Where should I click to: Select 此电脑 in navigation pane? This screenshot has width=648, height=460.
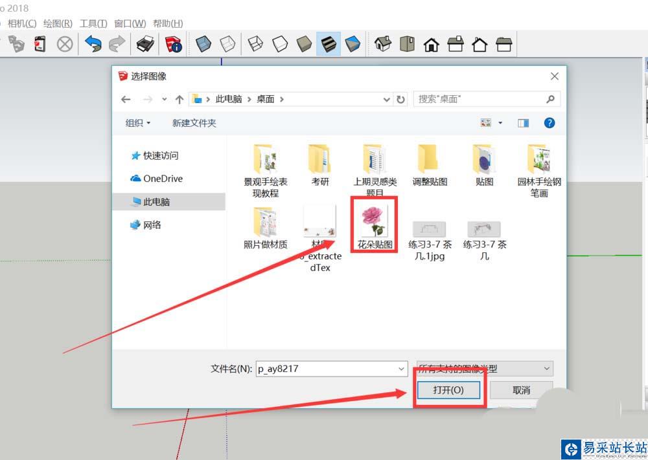pyautogui.click(x=169, y=202)
